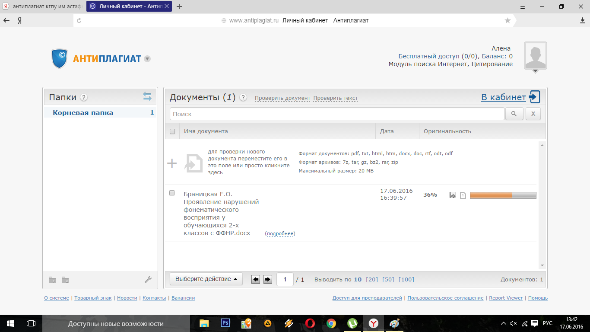Image resolution: width=590 pixels, height=332 pixels.
Task: Click the text report page icon
Action: (x=463, y=195)
